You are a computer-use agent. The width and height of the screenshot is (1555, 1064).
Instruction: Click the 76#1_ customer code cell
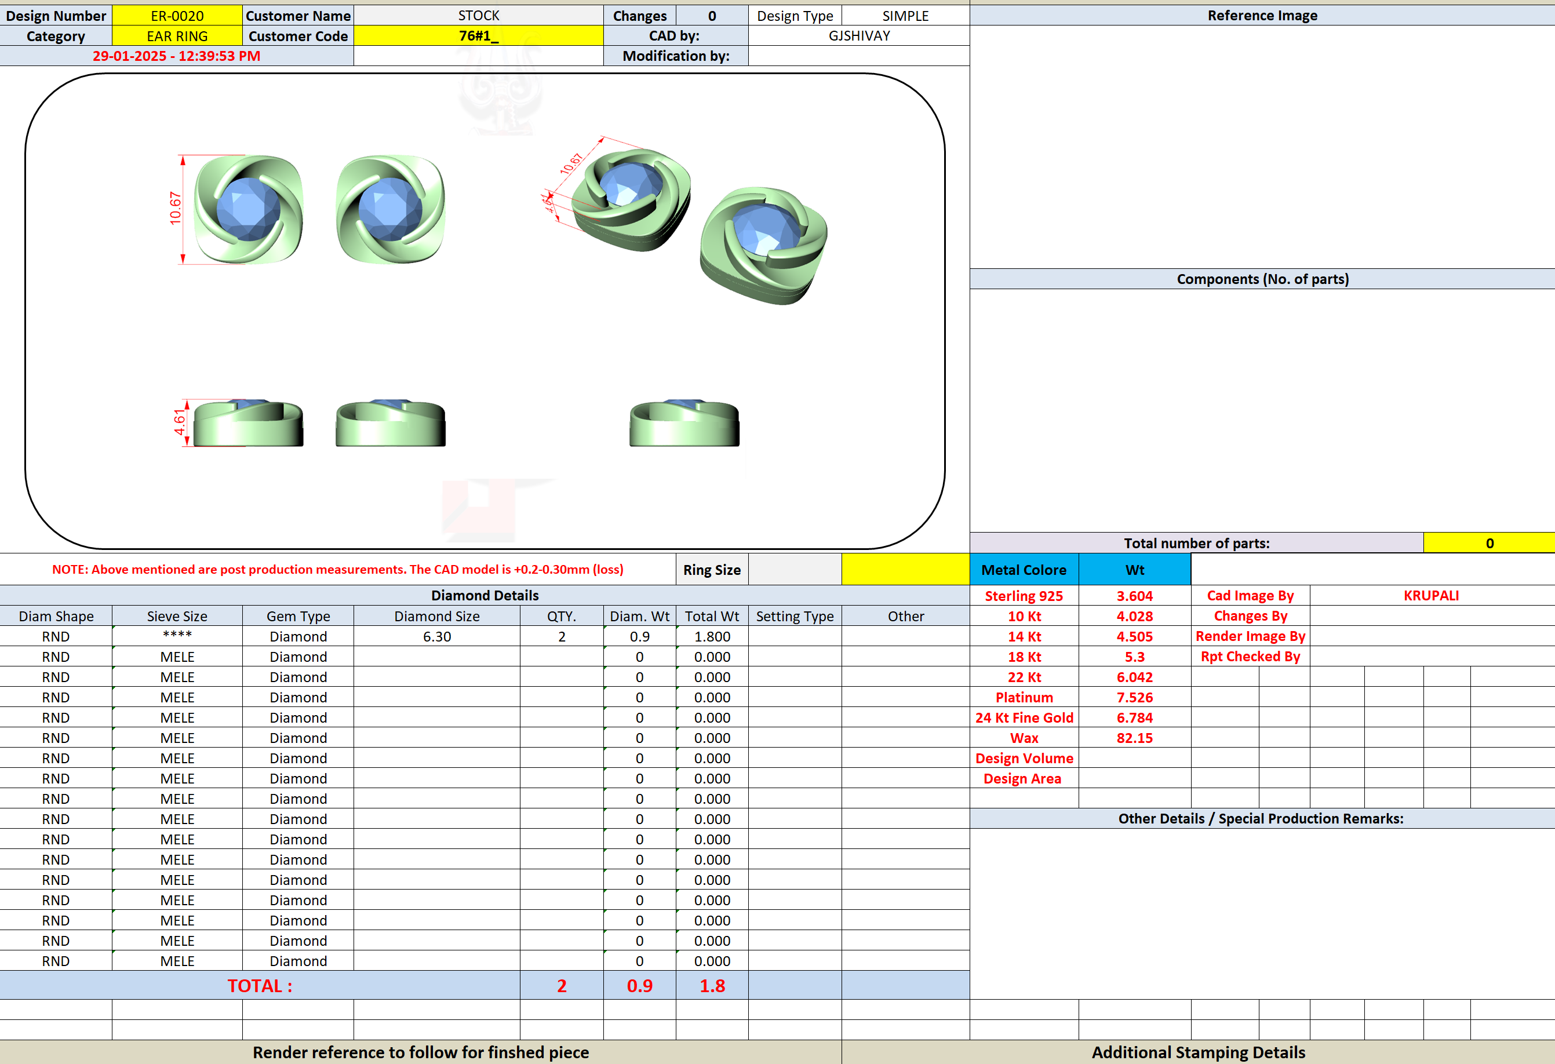(x=478, y=36)
